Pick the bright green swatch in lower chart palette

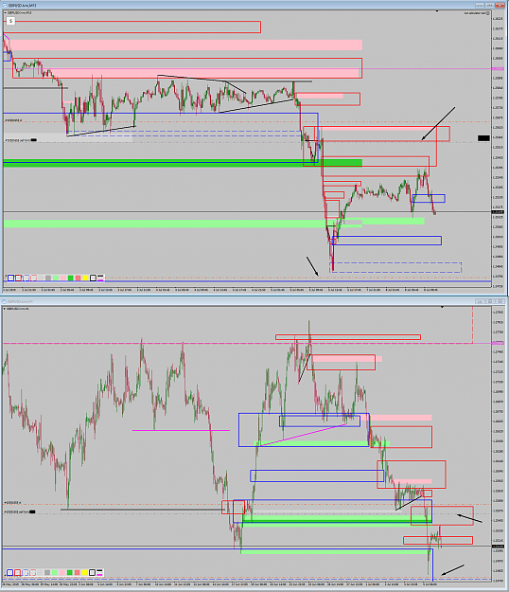(x=70, y=572)
